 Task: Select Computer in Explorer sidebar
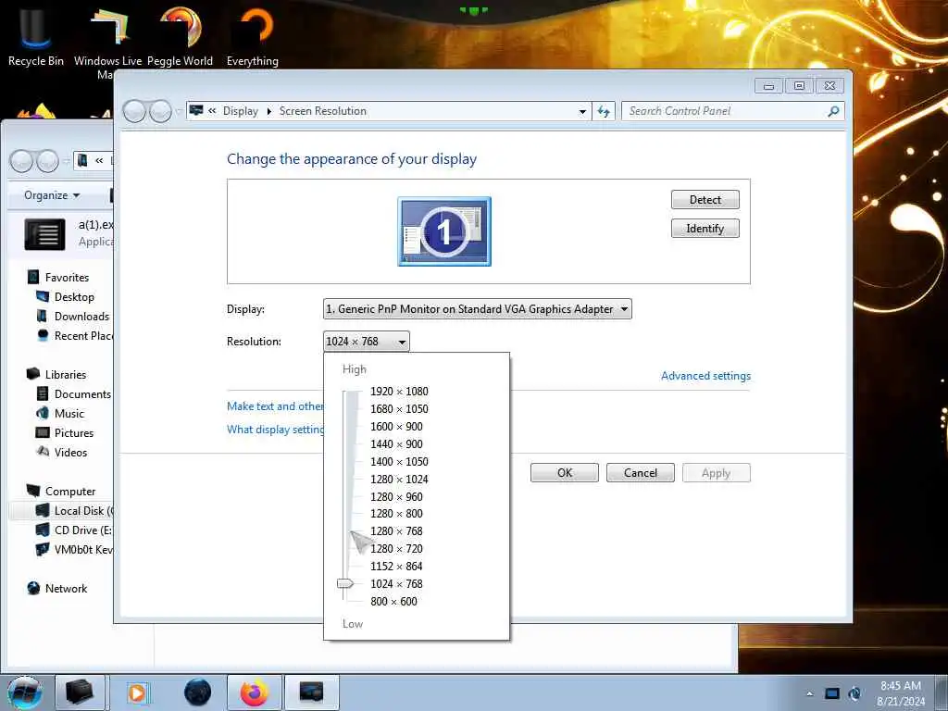point(61,491)
